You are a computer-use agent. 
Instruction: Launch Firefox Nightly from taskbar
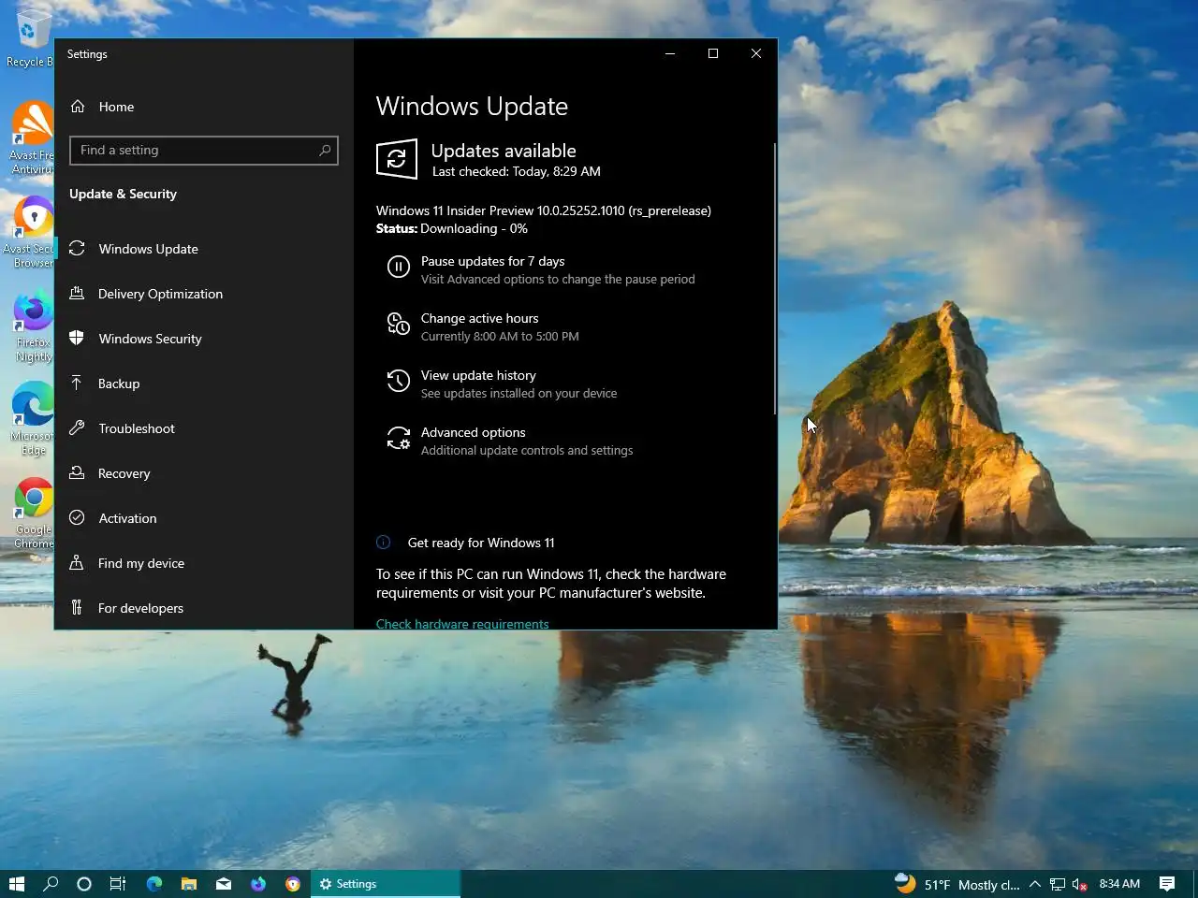pyautogui.click(x=257, y=884)
